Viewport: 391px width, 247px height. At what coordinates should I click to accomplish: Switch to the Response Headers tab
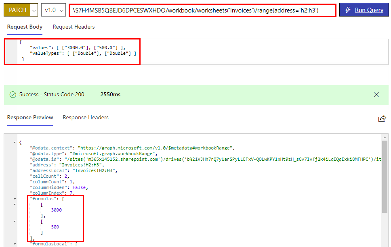(86, 117)
